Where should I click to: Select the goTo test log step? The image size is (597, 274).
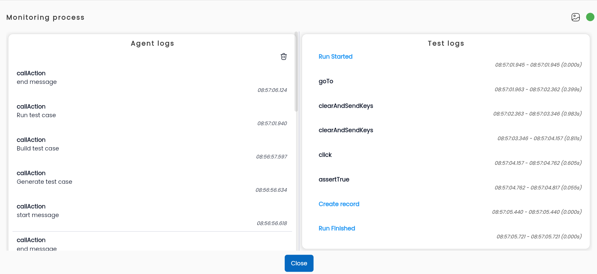click(326, 81)
